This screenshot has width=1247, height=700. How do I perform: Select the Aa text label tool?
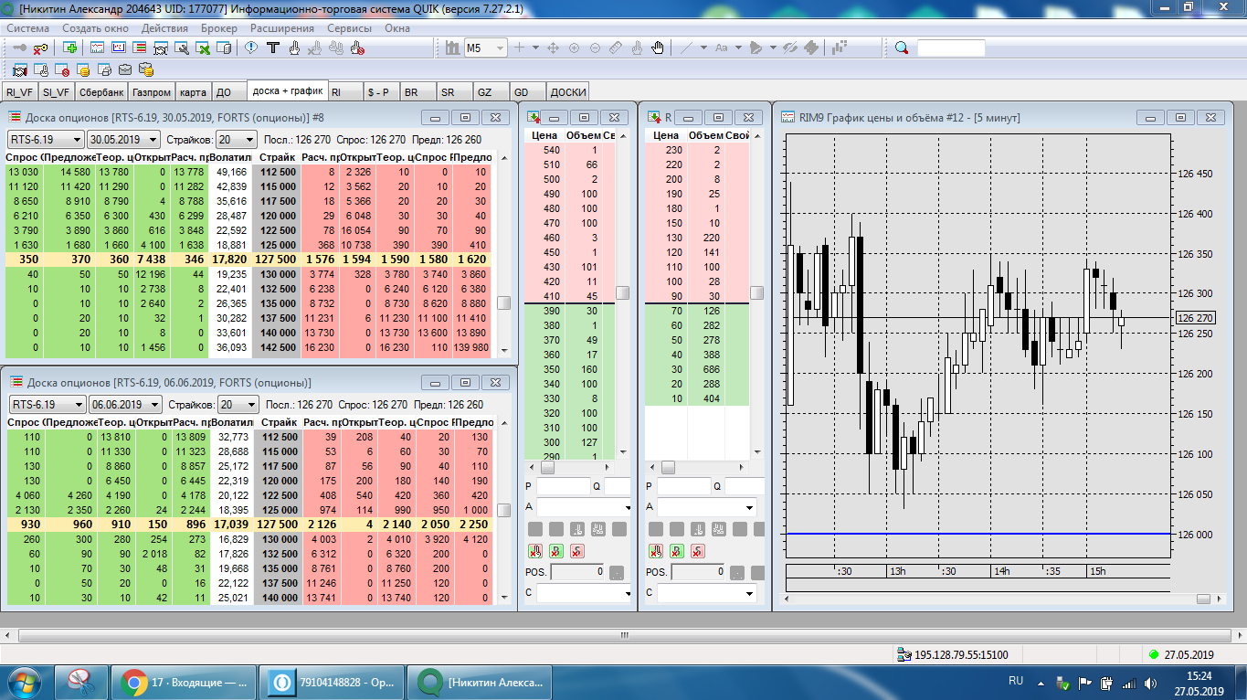point(721,48)
